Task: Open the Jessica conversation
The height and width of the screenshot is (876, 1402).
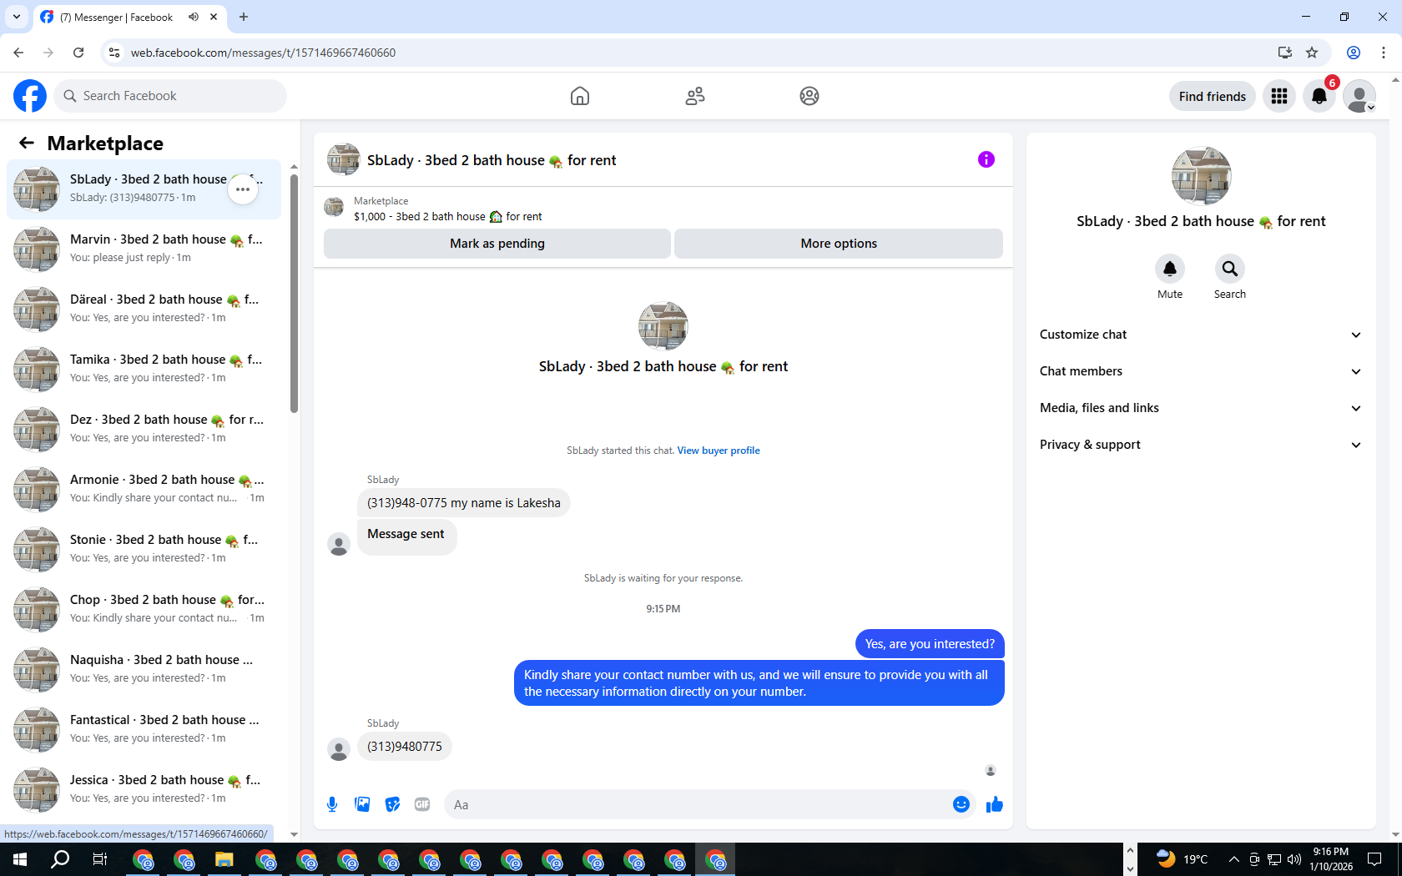Action: click(x=144, y=789)
